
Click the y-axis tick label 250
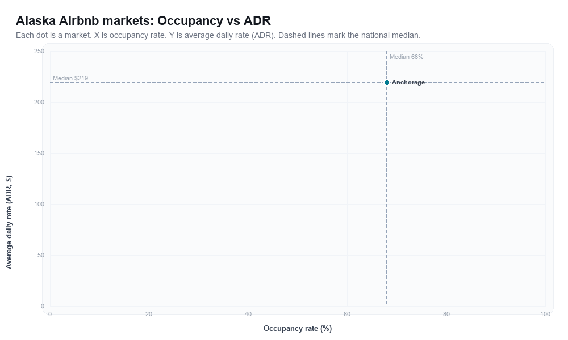(x=39, y=52)
